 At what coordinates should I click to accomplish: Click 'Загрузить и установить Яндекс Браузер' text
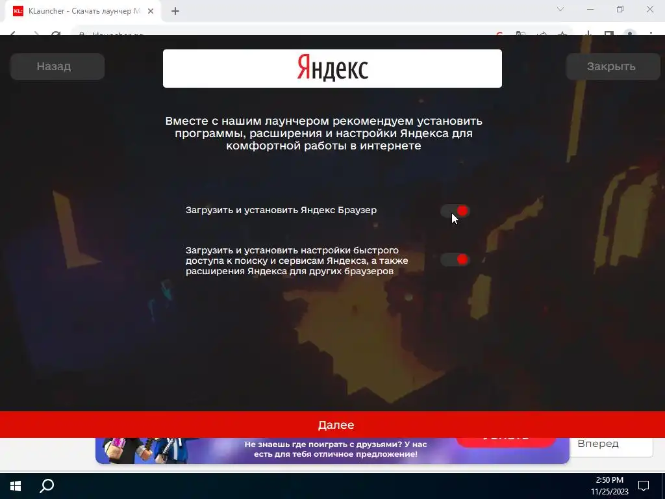point(281,210)
